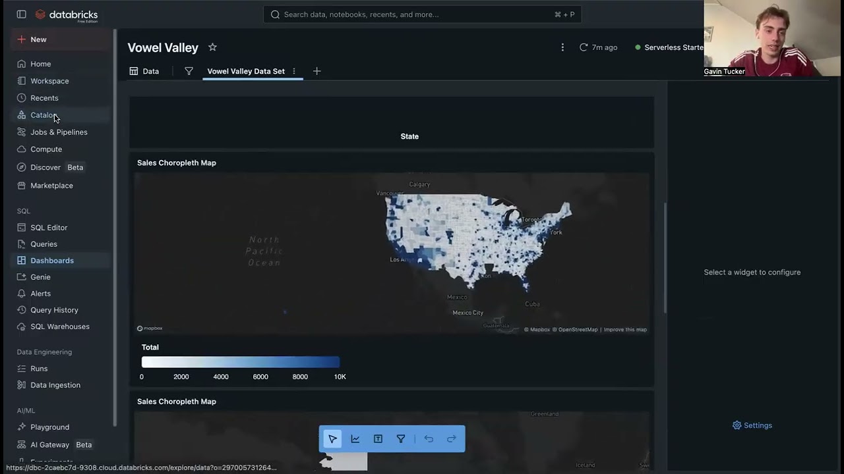Open AI Gateway Beta
844x474 pixels.
61,445
